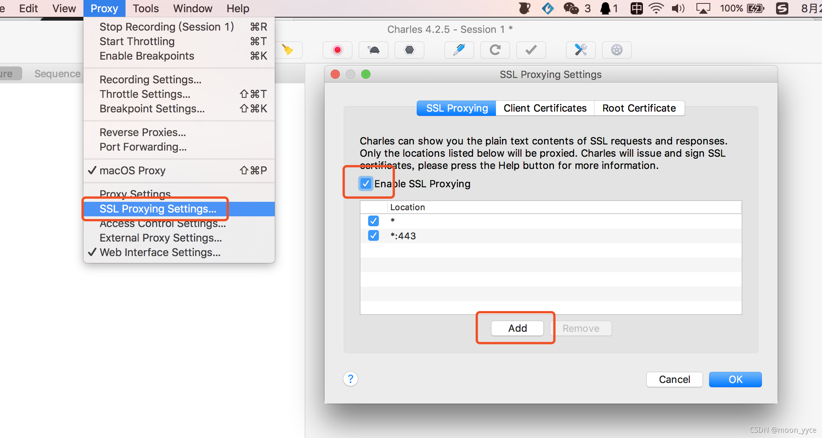Toggle Web Interface Settings menu item
Viewport: 822px width, 438px height.
[x=179, y=252]
